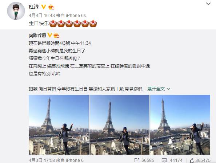This screenshot has height=163, width=216.
Task: Click the 4月4日 16:43 timestamp
Action: coord(42,16)
